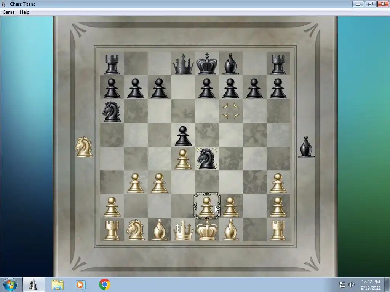This screenshot has height=292, width=390.
Task: Select the white bishop on c1
Action: point(159,230)
